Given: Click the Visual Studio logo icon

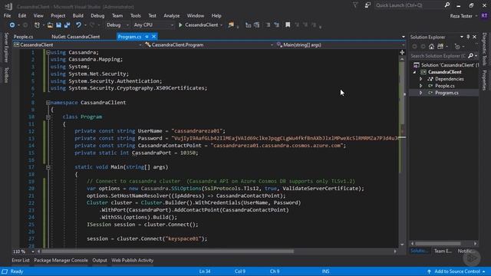Looking at the screenshot, I should click(x=8, y=6).
